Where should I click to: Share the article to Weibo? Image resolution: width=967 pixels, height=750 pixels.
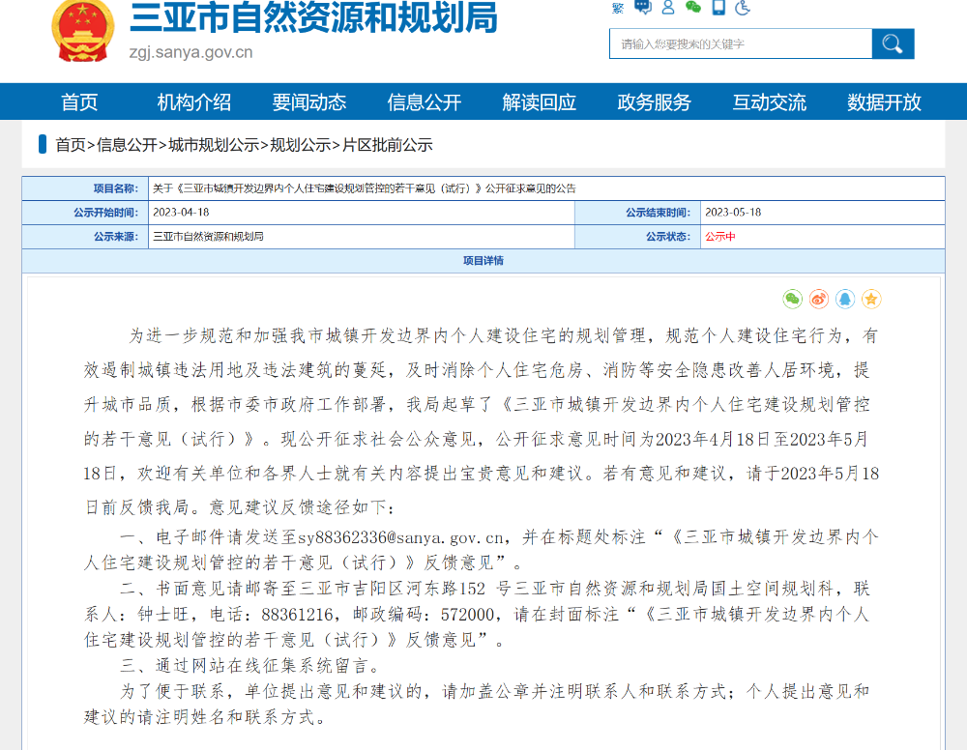click(819, 299)
